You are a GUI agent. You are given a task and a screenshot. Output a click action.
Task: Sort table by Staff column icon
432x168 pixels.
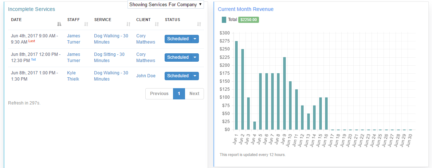pos(86,24)
